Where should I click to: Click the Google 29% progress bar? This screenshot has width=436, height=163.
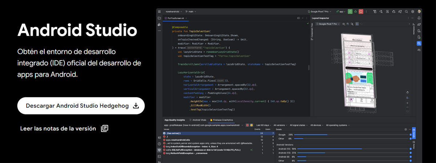352,134
